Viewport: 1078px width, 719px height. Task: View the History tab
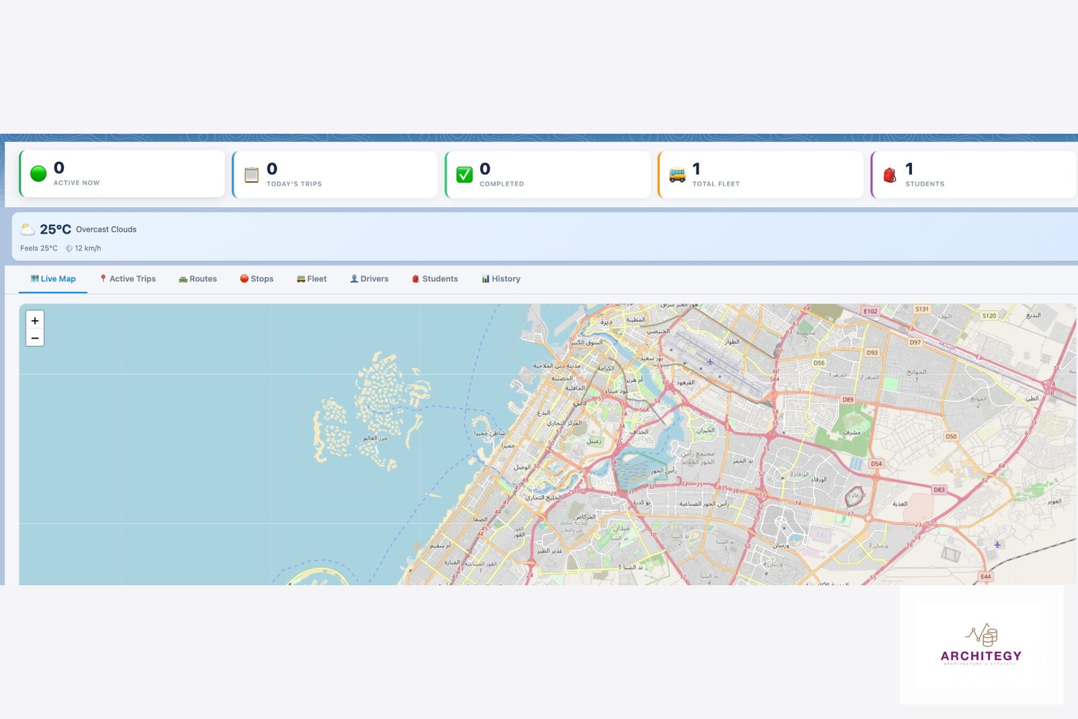[501, 279]
